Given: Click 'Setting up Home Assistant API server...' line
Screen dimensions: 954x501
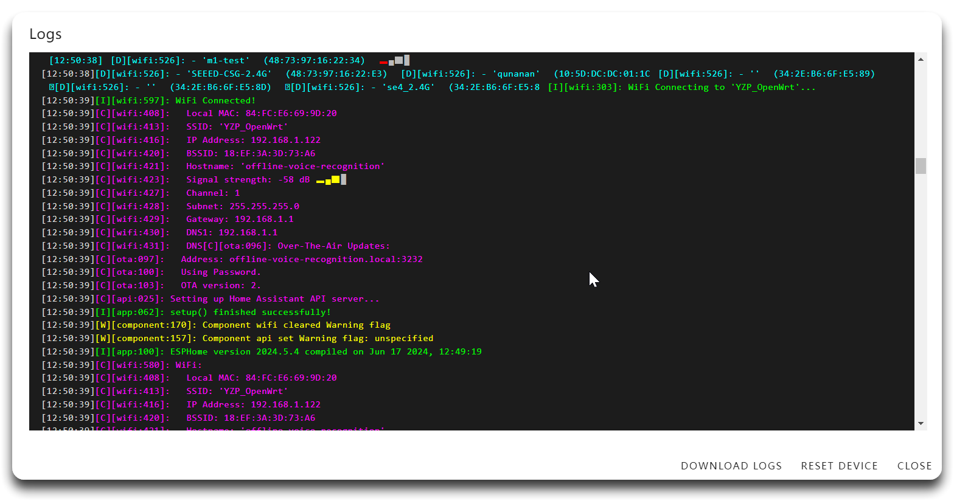Looking at the screenshot, I should 211,299.
